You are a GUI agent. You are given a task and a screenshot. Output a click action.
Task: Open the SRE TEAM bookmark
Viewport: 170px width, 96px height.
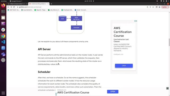point(14,10)
